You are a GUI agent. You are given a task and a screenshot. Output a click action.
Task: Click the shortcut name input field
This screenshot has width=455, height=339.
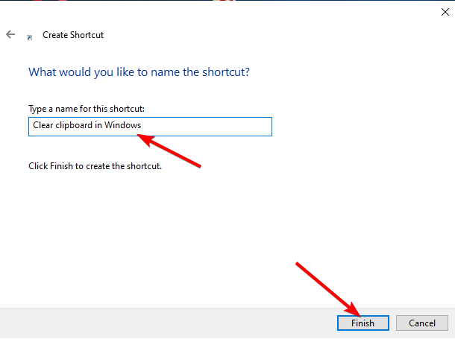[150, 127]
